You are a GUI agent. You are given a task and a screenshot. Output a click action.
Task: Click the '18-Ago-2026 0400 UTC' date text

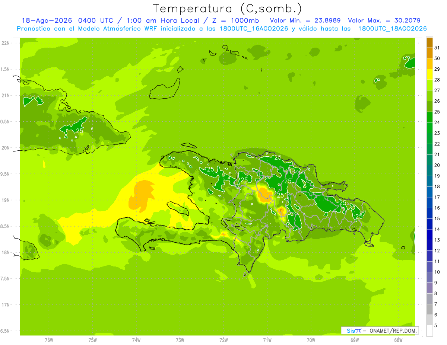[68, 20]
